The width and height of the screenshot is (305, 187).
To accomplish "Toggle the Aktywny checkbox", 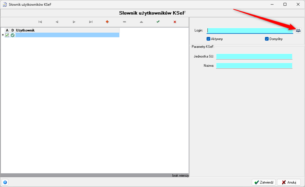I will [x=209, y=39].
